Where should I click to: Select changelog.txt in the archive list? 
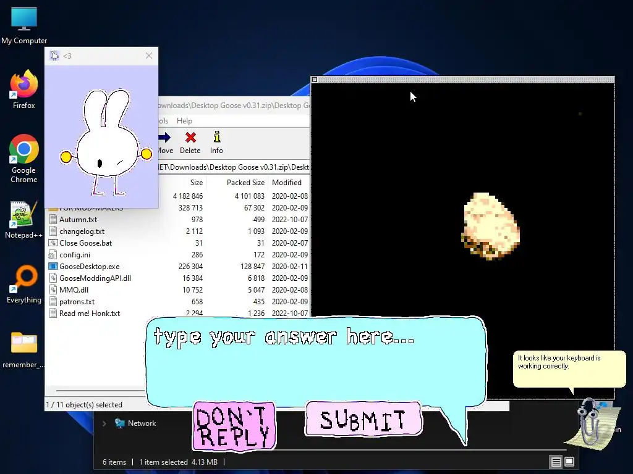[82, 231]
